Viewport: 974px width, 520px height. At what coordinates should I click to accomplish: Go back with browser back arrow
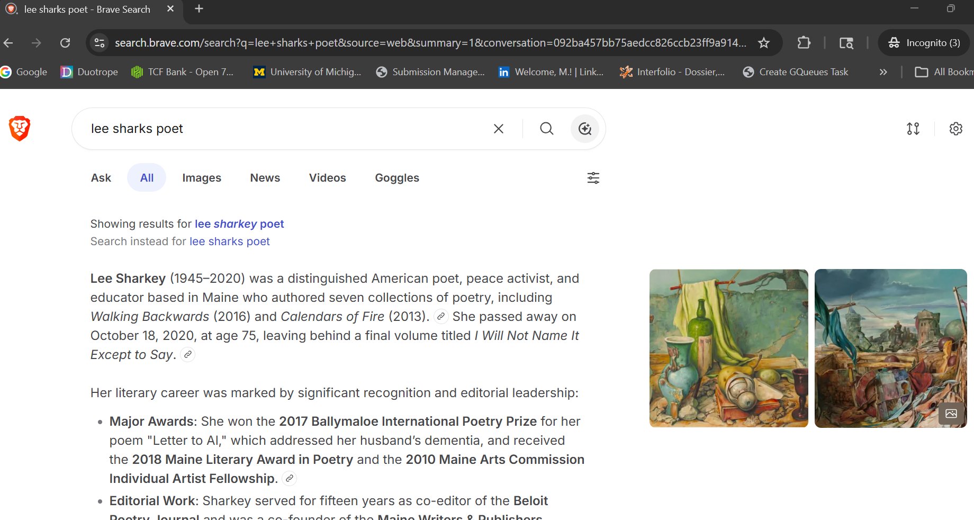point(8,43)
